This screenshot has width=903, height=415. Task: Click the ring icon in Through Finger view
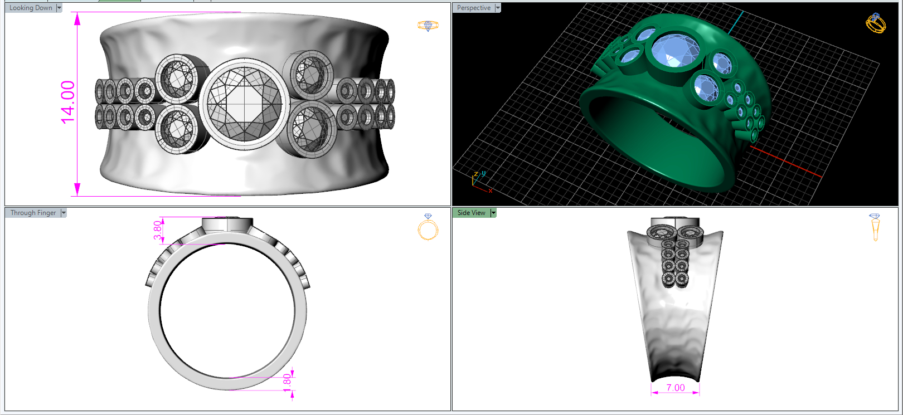coord(428,227)
